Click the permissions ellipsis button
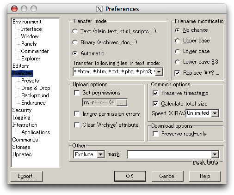This screenshot has width=234, height=195. point(122,102)
